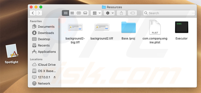Viewport: 201px width, 93px height.
Task: Click the Resources folder title icon
Action: 104,7
